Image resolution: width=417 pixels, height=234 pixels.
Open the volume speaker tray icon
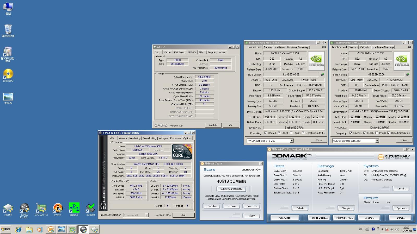point(397,229)
